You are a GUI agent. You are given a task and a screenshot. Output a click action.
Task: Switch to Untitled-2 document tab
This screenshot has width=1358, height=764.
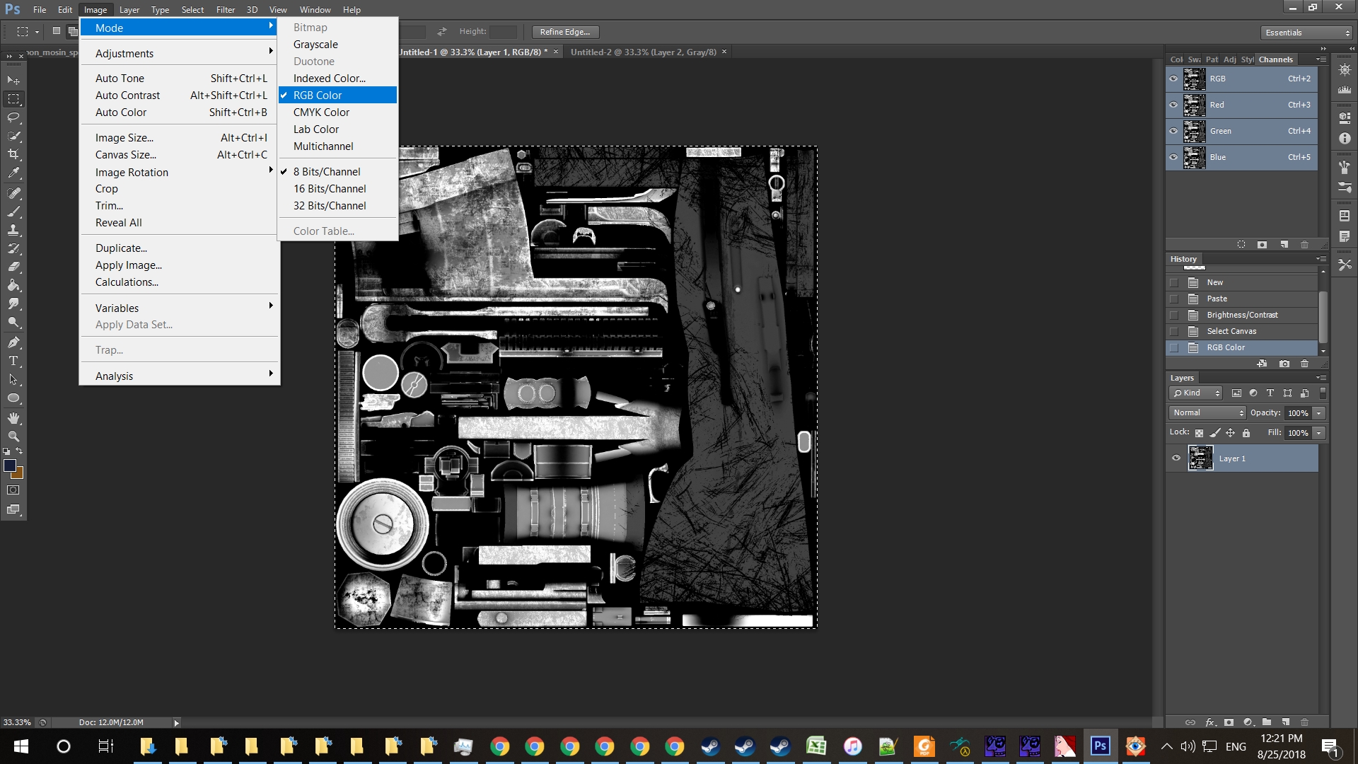[x=643, y=52]
